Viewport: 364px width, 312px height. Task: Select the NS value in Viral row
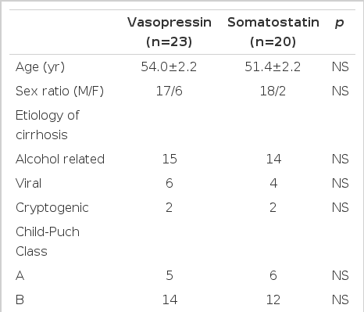[341, 183]
